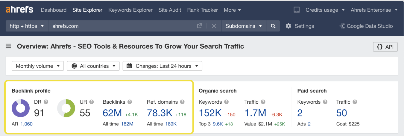
Task: Click the Cost $225 text
Action: coord(348,124)
